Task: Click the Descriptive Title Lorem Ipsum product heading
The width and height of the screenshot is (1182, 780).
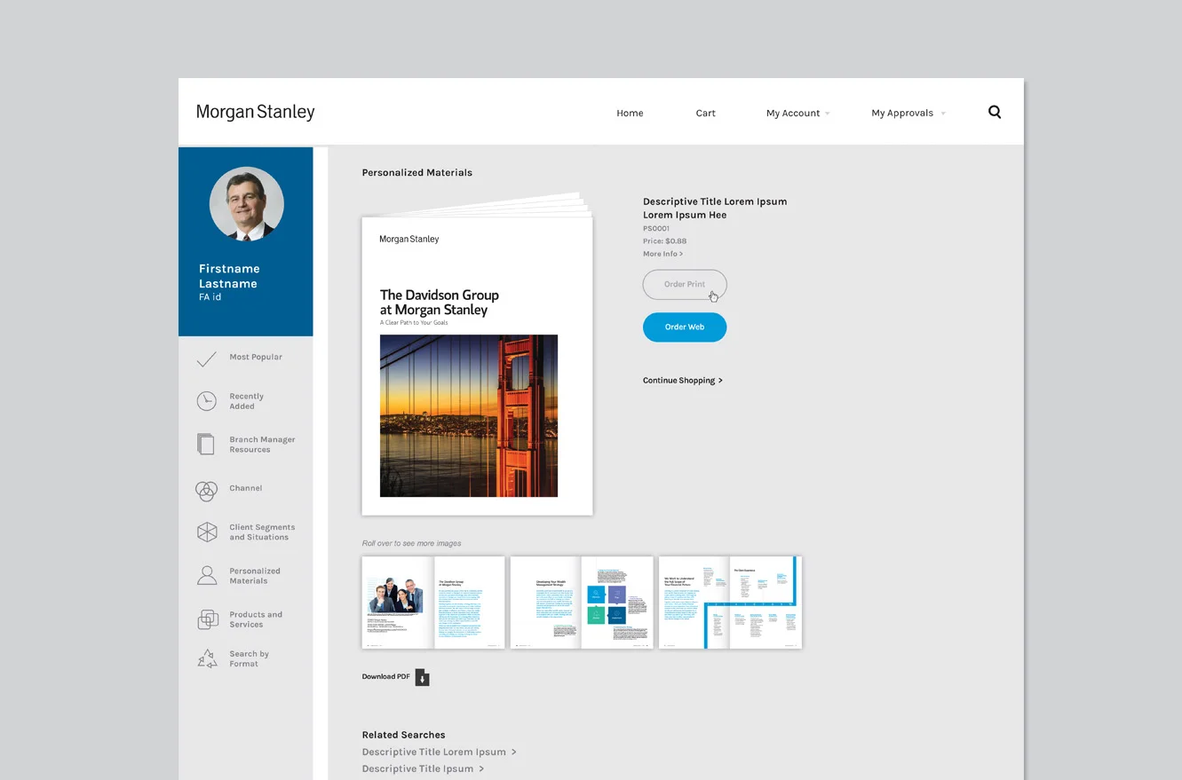Action: tap(715, 209)
